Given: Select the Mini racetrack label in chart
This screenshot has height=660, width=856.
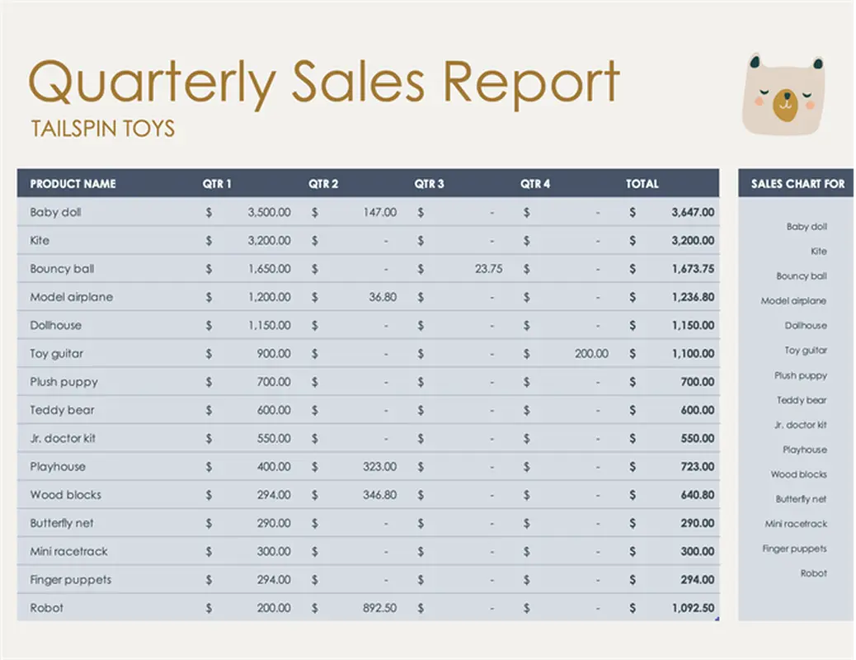Looking at the screenshot, I should (795, 524).
